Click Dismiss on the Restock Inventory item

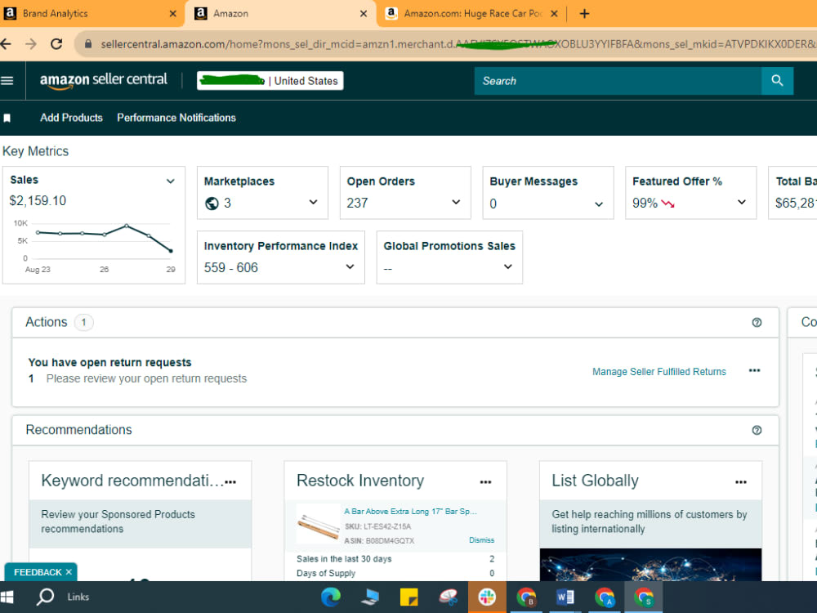point(481,540)
